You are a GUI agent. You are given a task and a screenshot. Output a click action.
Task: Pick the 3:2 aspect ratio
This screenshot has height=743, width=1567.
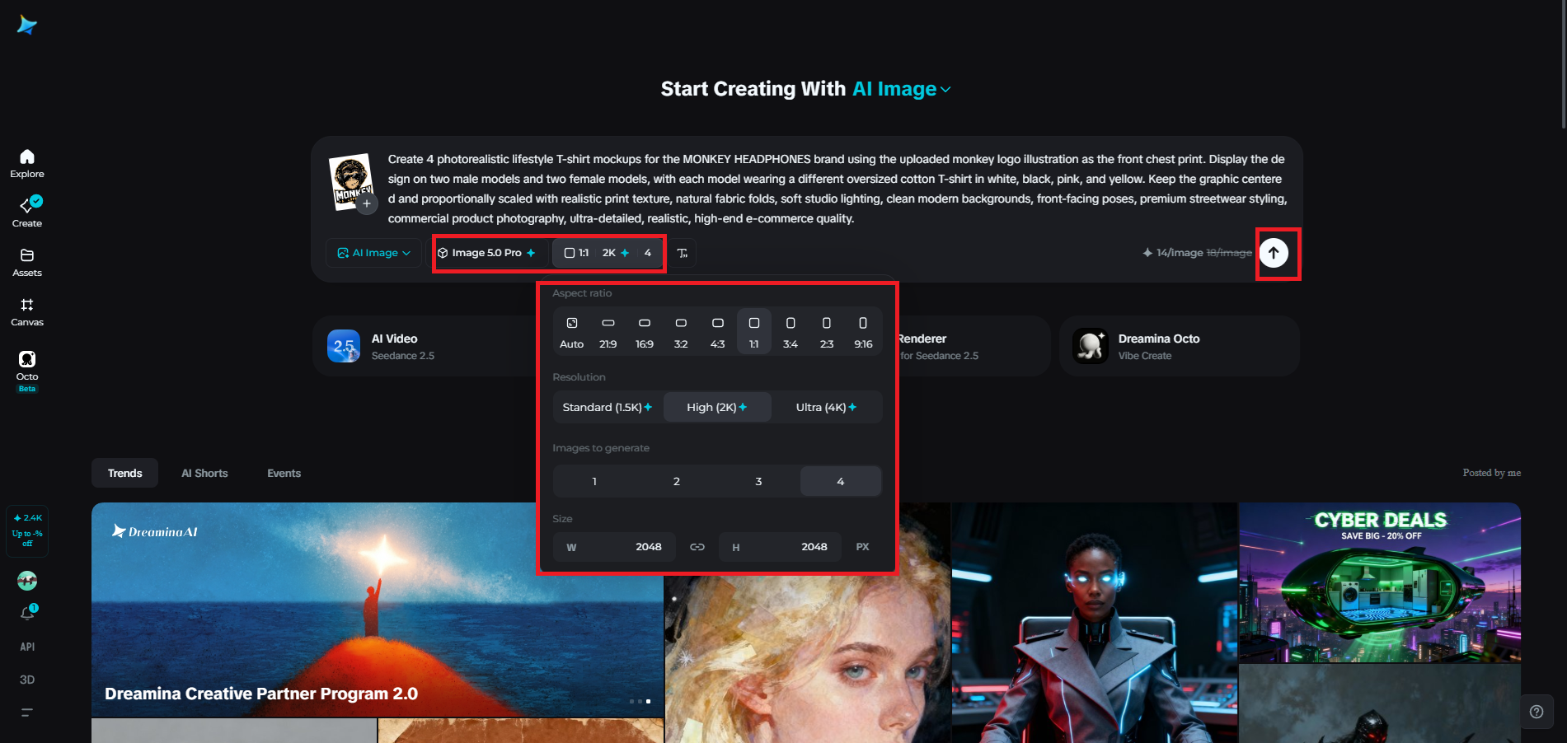click(x=681, y=331)
